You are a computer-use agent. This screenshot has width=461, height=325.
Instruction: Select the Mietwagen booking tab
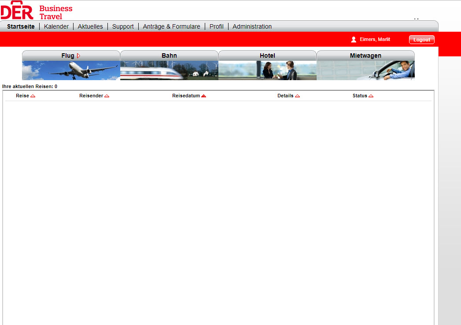tap(365, 55)
